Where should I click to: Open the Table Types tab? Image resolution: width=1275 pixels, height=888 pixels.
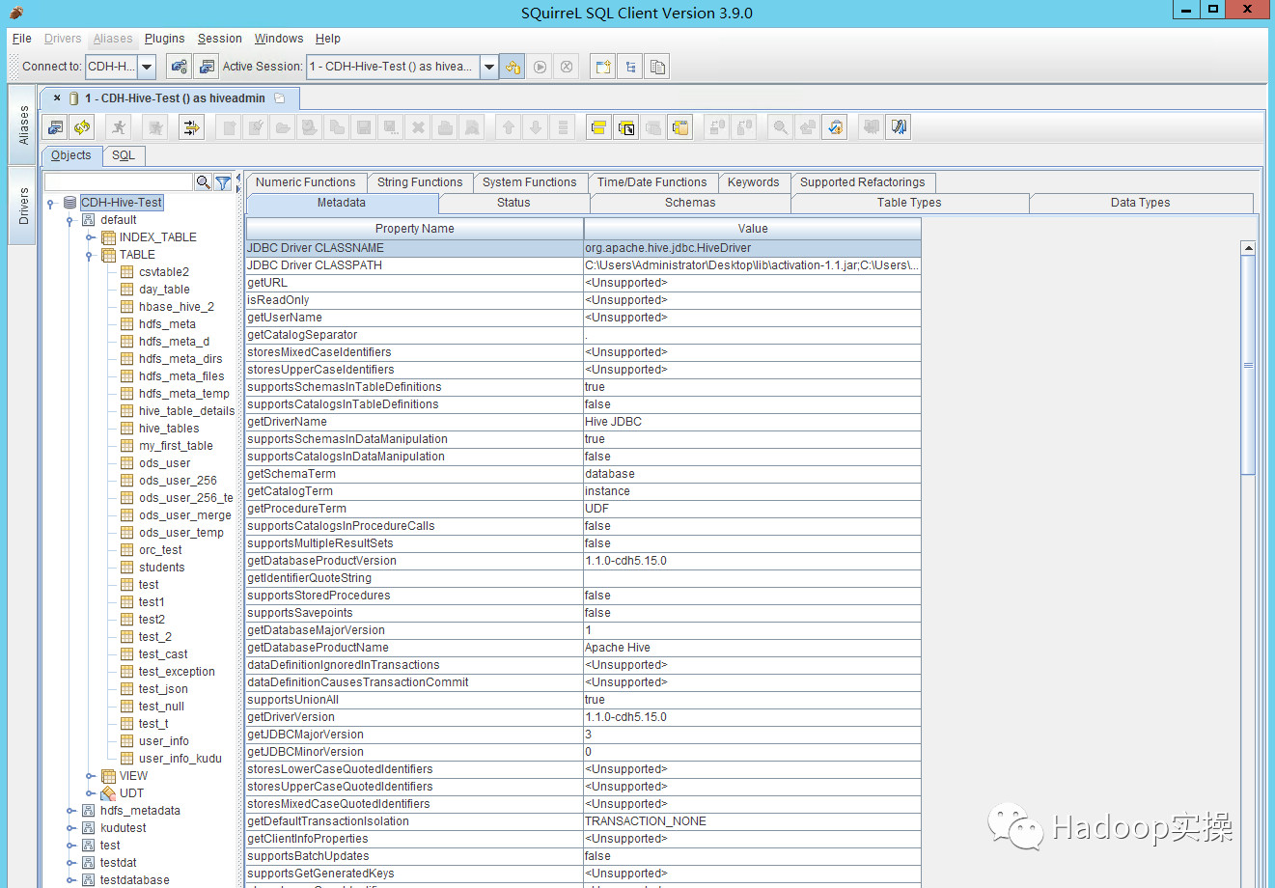coord(909,203)
